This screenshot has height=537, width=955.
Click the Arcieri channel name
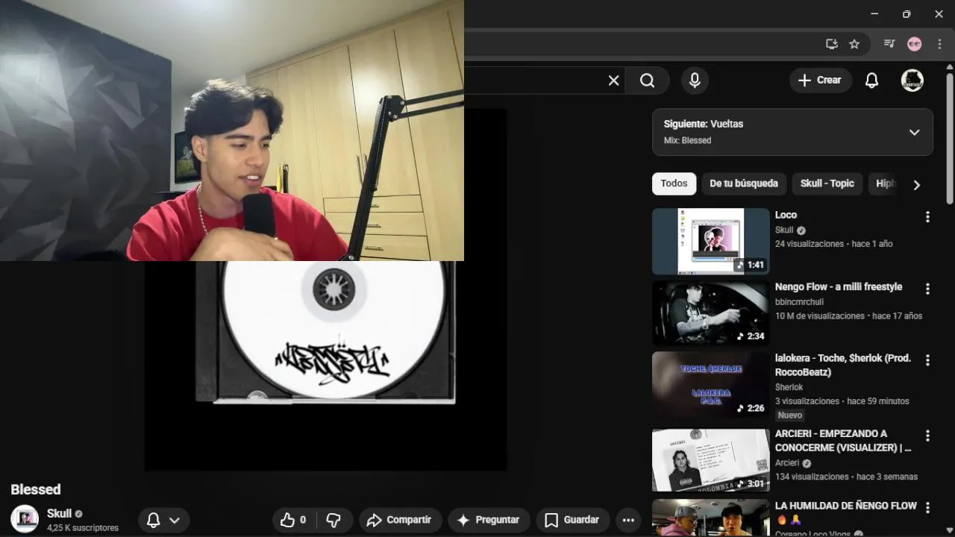click(787, 463)
